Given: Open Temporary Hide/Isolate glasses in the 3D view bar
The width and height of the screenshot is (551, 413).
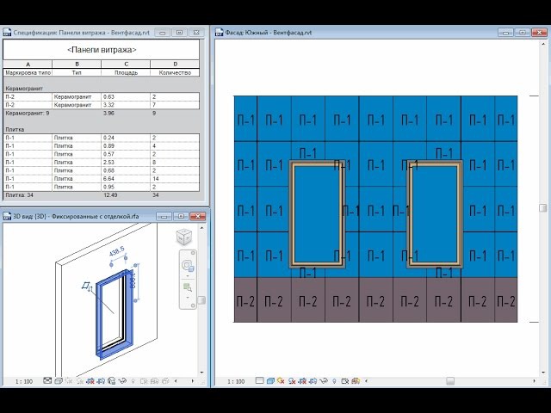Looking at the screenshot, I should (122, 381).
